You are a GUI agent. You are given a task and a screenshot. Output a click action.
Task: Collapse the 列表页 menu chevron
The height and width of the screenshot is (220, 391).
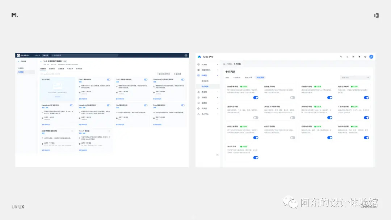point(218,76)
